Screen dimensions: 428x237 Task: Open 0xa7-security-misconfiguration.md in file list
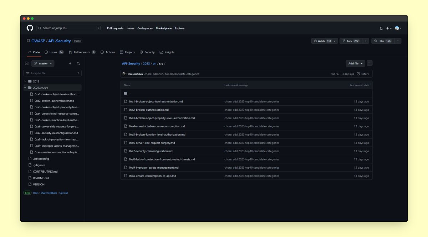pyautogui.click(x=151, y=151)
